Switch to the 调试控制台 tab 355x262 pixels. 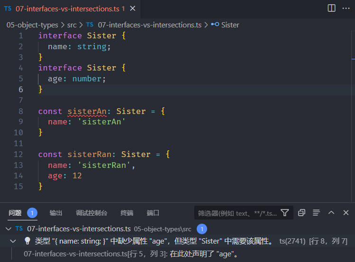click(91, 213)
